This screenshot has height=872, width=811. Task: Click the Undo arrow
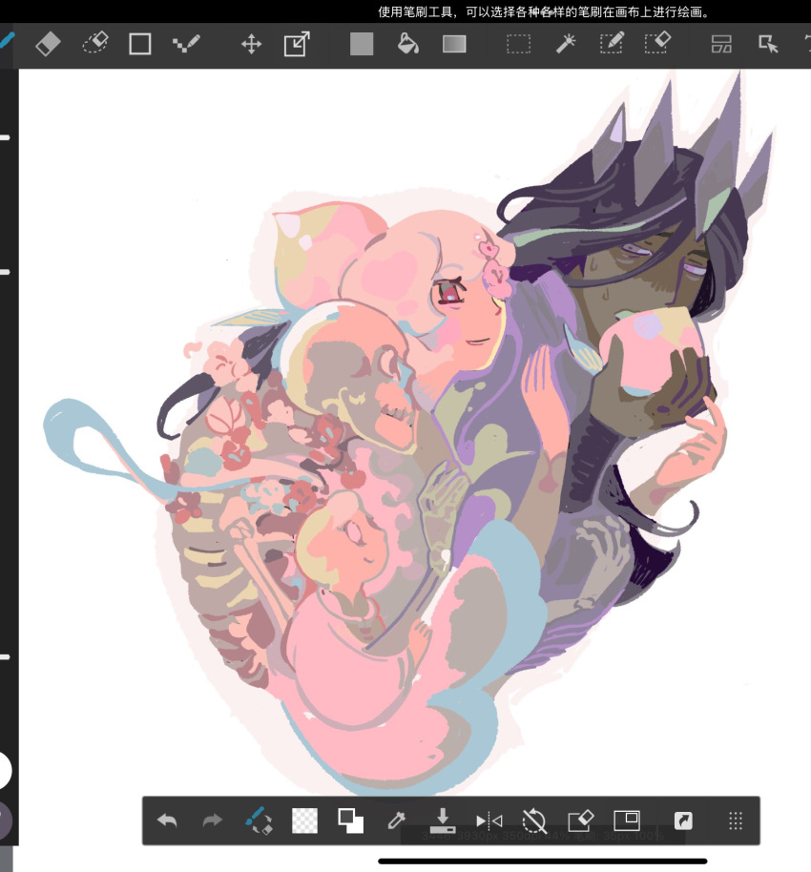point(167,820)
